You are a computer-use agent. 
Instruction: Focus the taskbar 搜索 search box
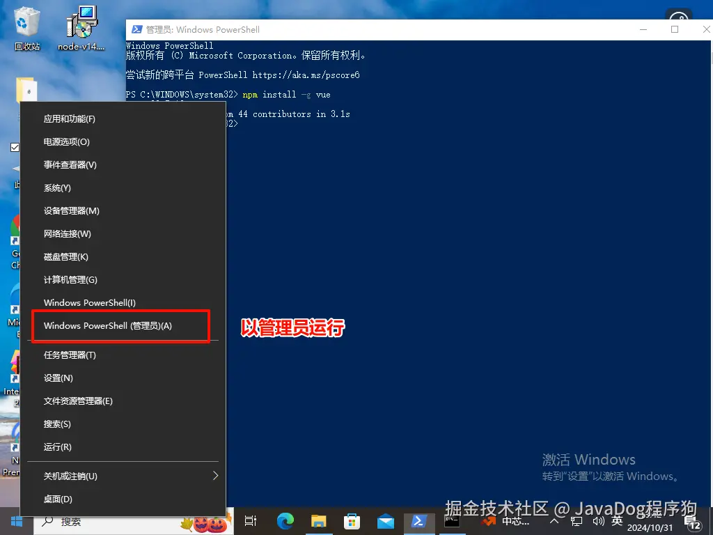(x=134, y=521)
